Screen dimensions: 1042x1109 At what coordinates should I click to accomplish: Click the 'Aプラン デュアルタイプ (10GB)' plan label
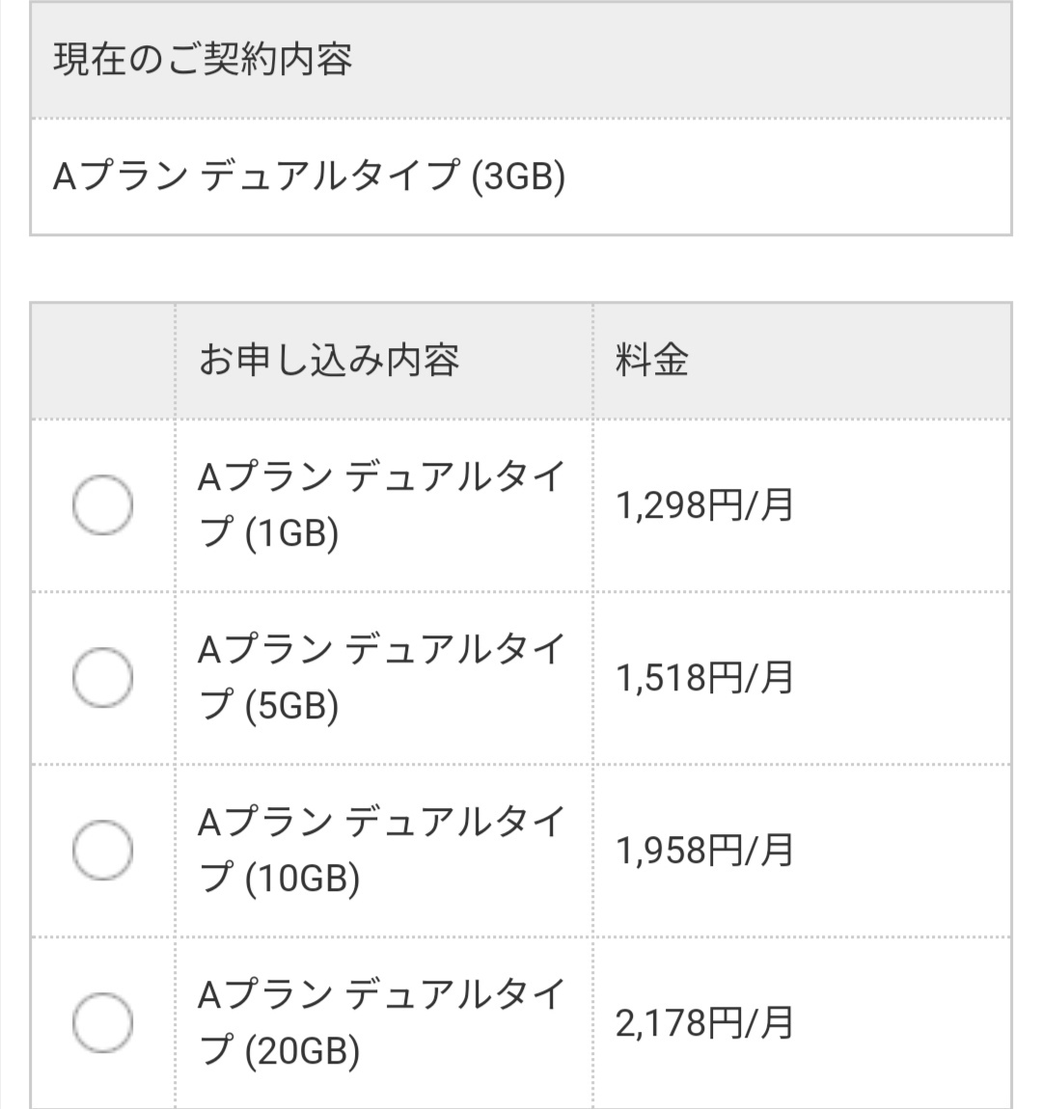(381, 850)
